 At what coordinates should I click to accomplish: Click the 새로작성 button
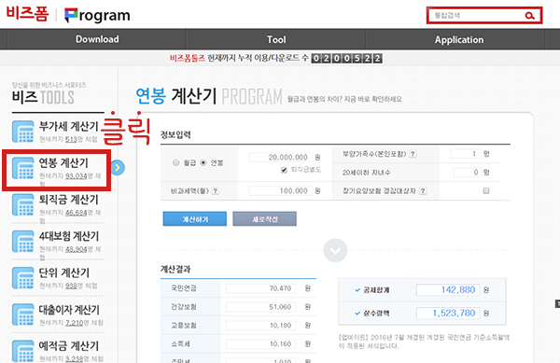pos(265,218)
